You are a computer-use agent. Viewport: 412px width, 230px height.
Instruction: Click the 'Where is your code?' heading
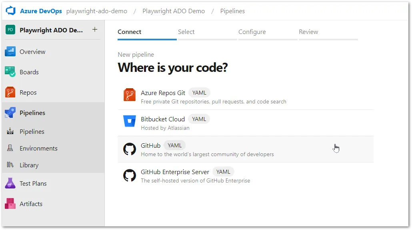coord(173,67)
